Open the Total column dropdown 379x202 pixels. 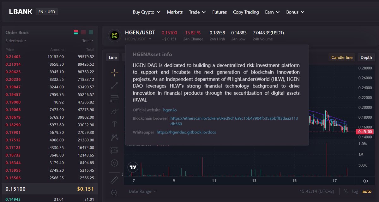pos(88,41)
